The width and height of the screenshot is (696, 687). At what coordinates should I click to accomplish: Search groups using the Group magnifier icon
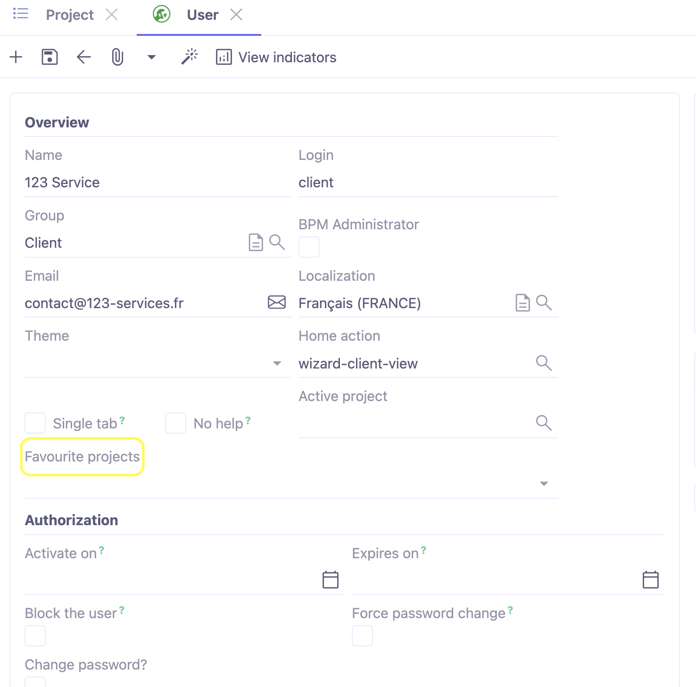click(x=277, y=243)
